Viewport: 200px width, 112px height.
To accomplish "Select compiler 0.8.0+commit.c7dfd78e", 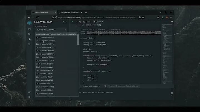I will (56, 93).
